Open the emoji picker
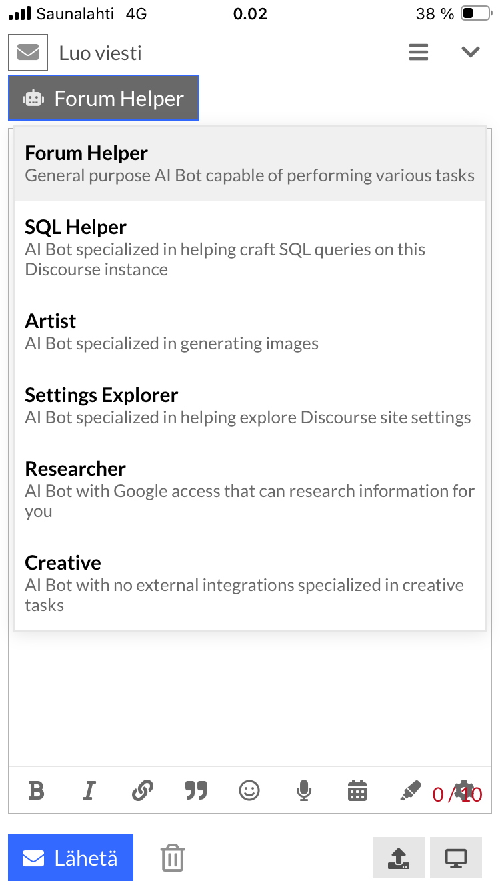 point(249,791)
